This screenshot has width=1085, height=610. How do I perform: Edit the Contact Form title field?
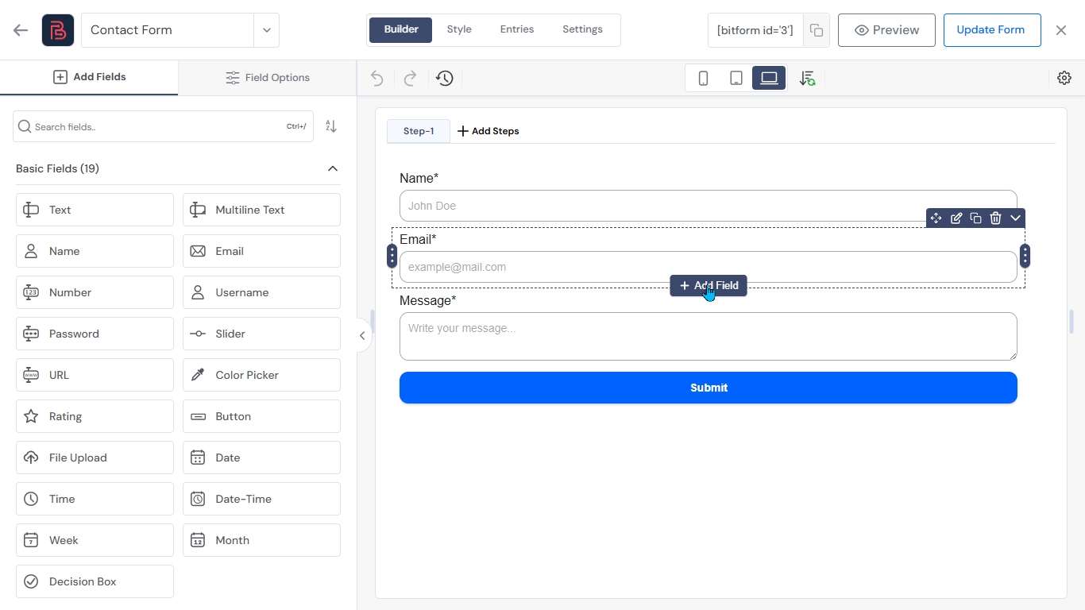click(x=167, y=30)
